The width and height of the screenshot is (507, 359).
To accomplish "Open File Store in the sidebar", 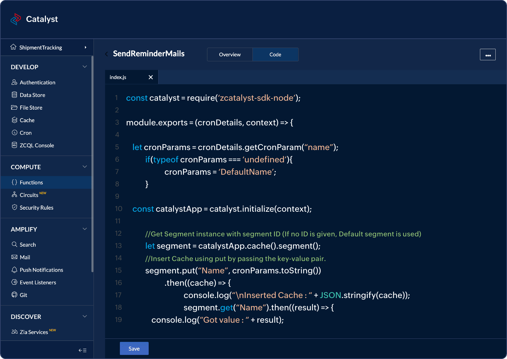I will (x=31, y=108).
